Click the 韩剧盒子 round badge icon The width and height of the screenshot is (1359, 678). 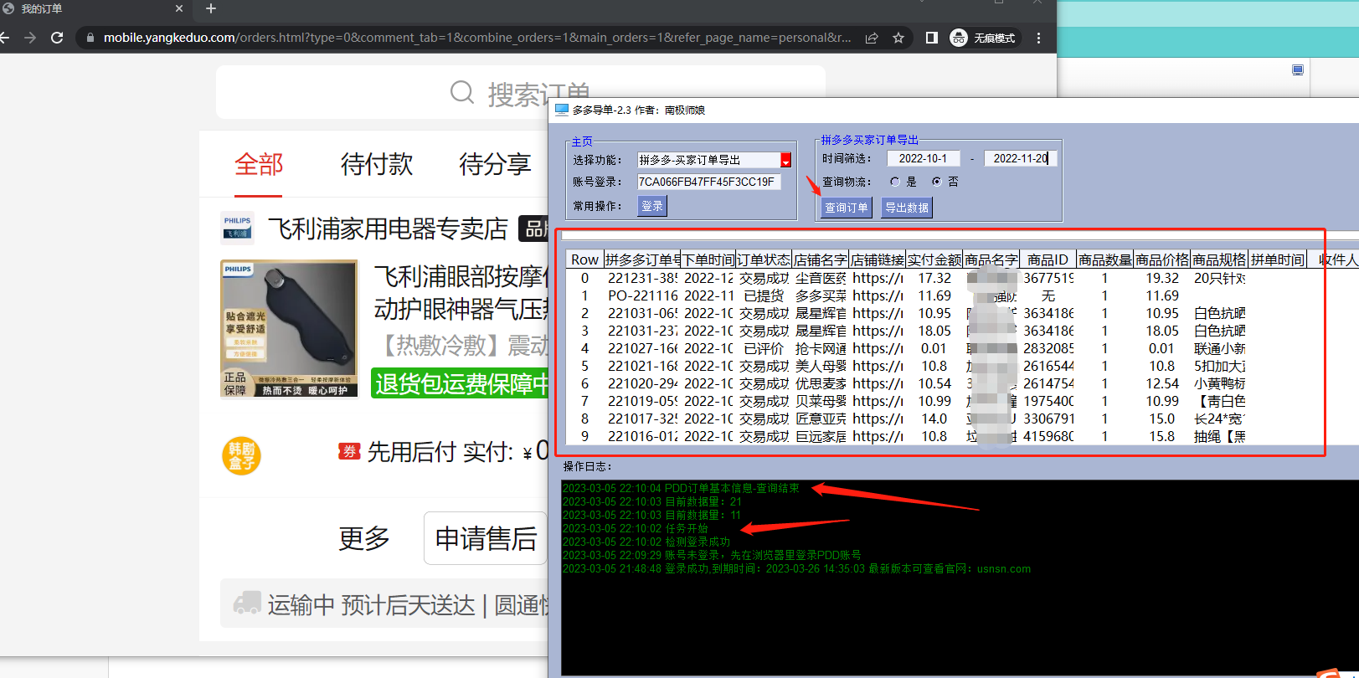pos(241,455)
